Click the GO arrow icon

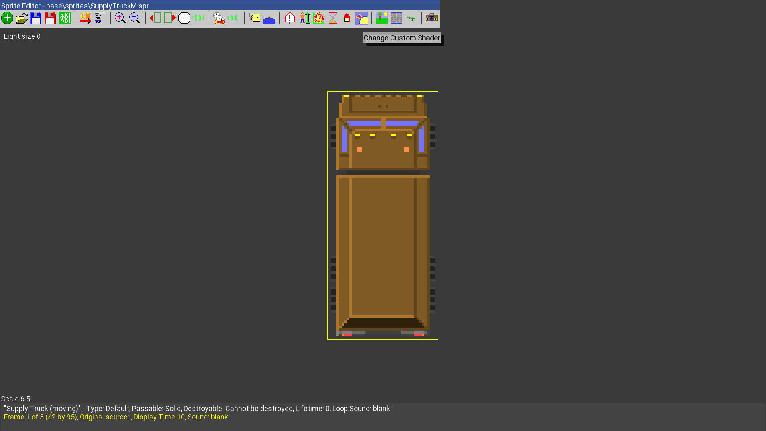tap(85, 18)
